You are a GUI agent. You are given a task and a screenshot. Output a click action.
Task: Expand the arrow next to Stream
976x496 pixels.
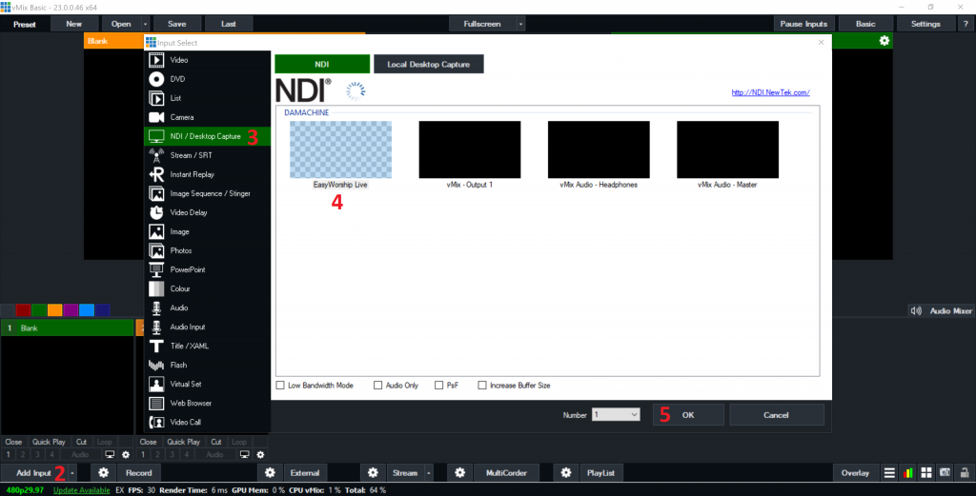(428, 473)
